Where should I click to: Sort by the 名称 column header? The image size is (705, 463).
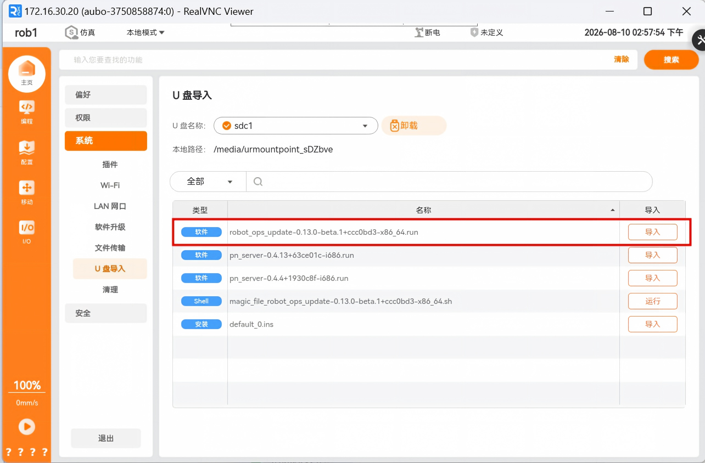point(423,210)
